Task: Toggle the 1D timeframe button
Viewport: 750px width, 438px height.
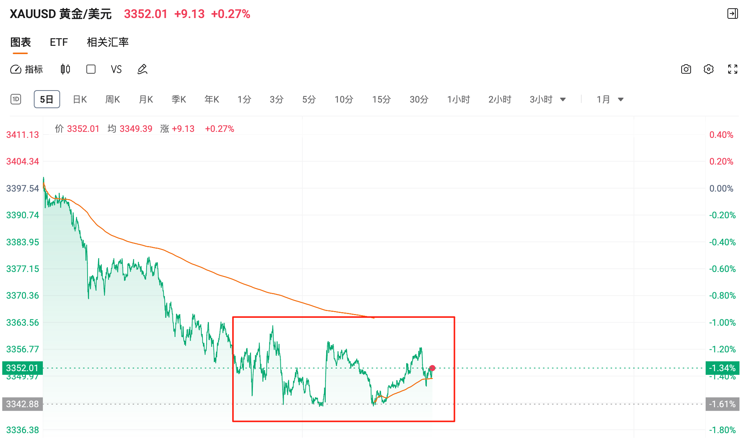Action: point(16,100)
